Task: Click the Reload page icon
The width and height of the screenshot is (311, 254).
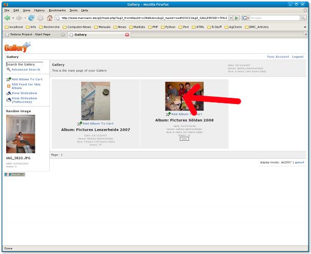Action: 31,18
